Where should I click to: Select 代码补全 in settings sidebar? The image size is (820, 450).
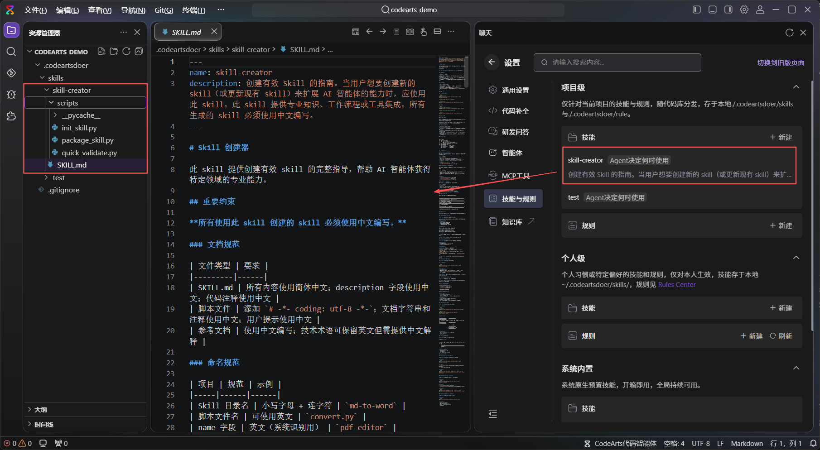[x=513, y=111]
